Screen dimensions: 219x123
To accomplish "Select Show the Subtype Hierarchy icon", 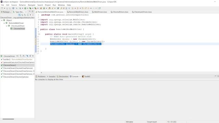I will (x=25, y=15).
